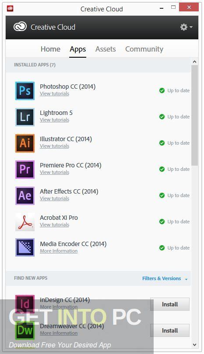Click the Lightroom 5 title text
Viewport: 204px width, 354px height.
point(56,113)
